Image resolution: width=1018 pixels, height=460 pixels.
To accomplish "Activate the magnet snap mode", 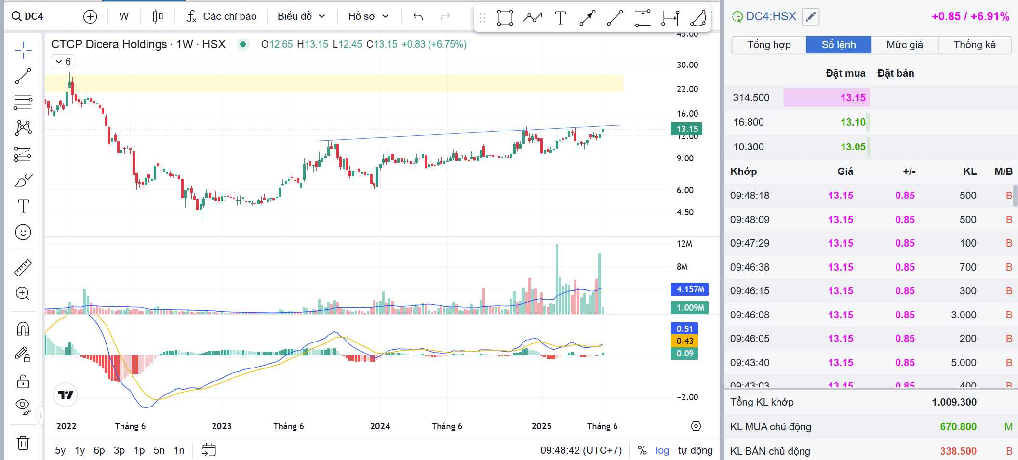I will point(23,329).
